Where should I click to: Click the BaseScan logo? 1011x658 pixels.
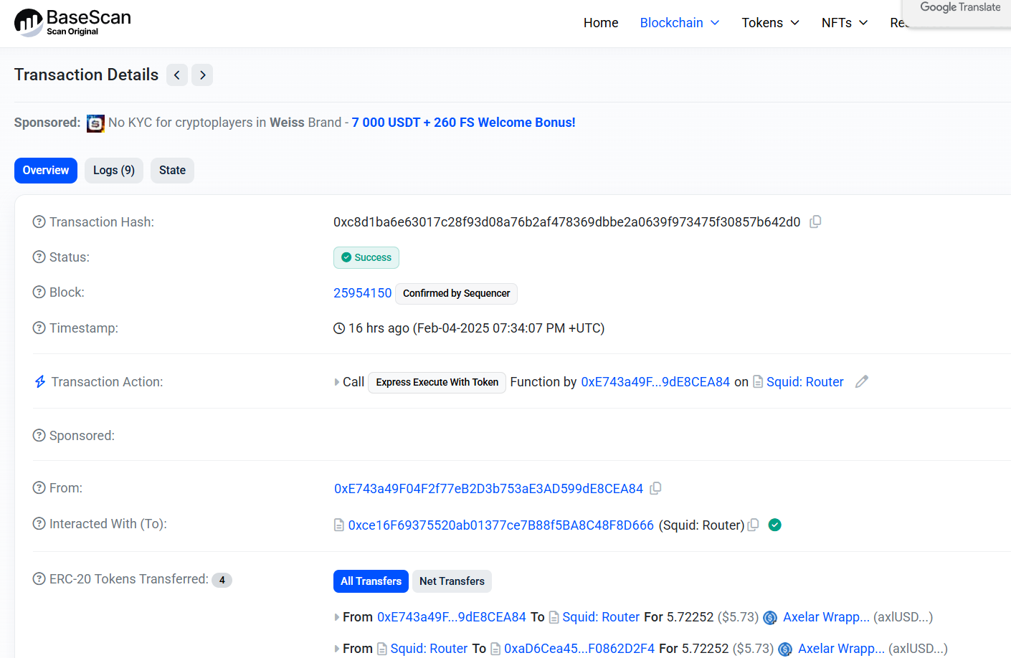point(72,22)
